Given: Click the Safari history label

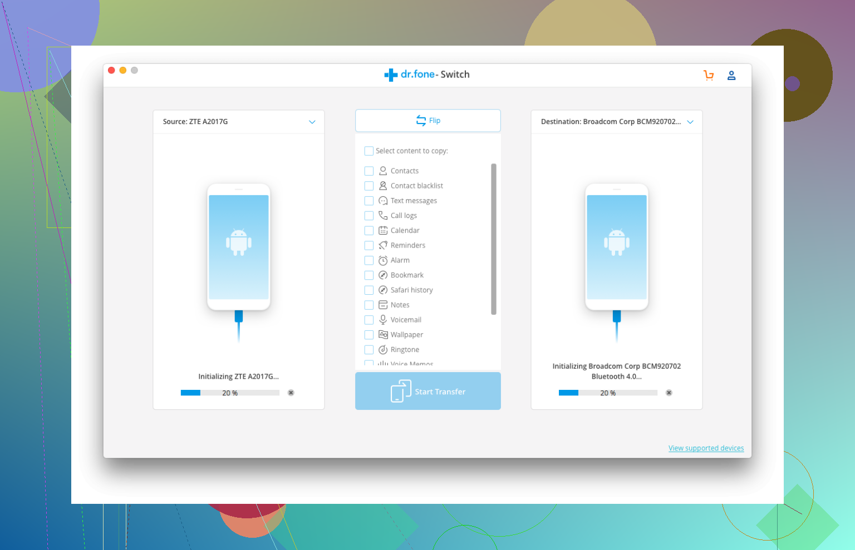Looking at the screenshot, I should 411,290.
